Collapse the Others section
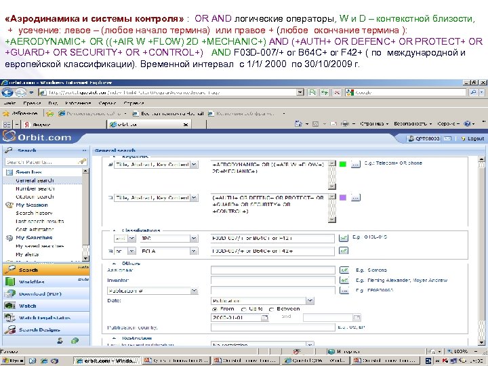Viewport: 488px width, 366px height. 115,264
